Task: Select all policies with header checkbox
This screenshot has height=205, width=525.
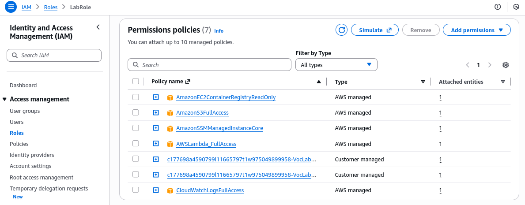Action: click(x=136, y=81)
